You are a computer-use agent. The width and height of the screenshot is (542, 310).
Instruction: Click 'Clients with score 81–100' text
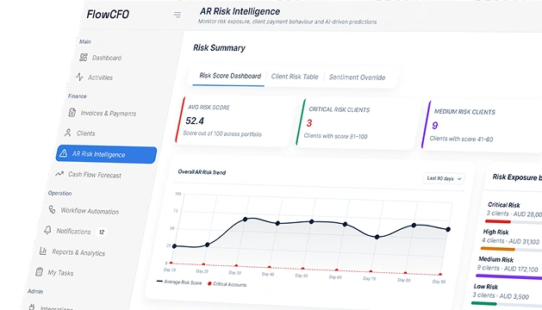click(336, 136)
